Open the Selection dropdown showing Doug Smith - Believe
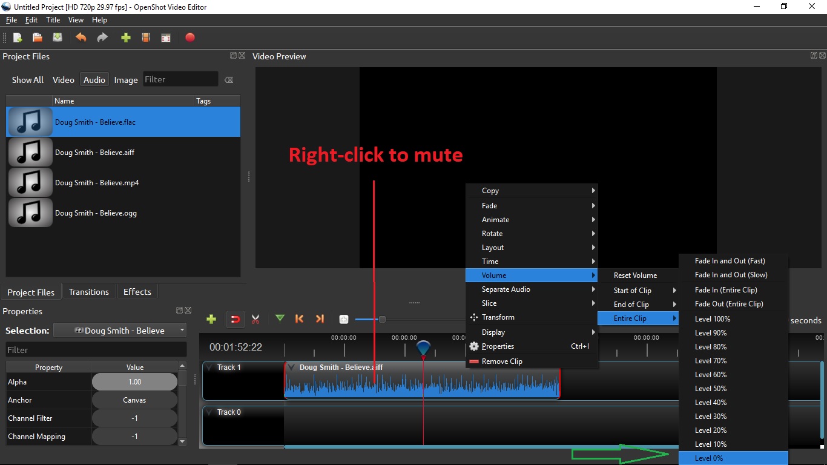Viewport: 827px width, 465px height. 120,330
